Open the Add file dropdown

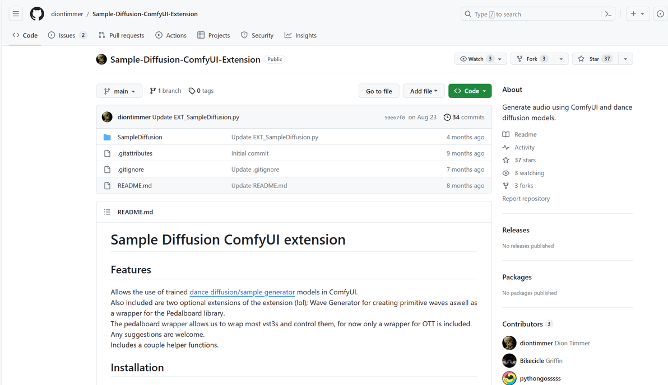pos(424,91)
